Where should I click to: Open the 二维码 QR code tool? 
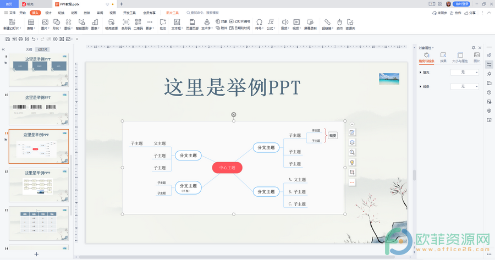click(x=138, y=24)
